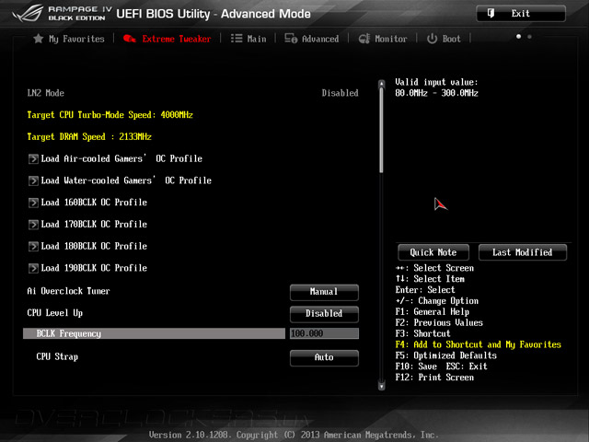The width and height of the screenshot is (589, 442).
Task: Go to the Boot tab
Action: (x=452, y=39)
